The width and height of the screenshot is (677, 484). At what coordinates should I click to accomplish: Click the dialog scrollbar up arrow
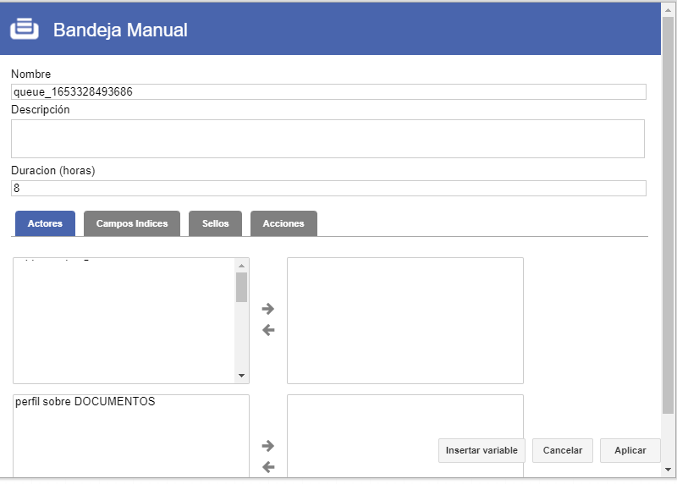668,10
